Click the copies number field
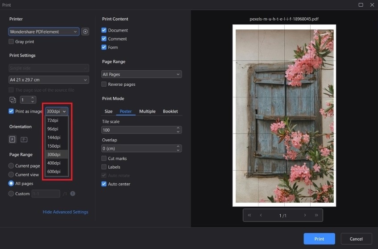Viewport: 378px width, 249px height. (25, 100)
